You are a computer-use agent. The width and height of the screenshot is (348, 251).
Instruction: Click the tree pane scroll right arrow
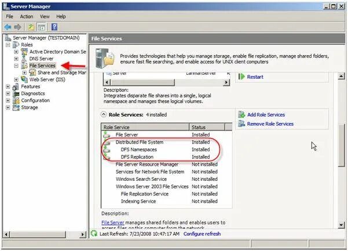pyautogui.click(x=83, y=234)
